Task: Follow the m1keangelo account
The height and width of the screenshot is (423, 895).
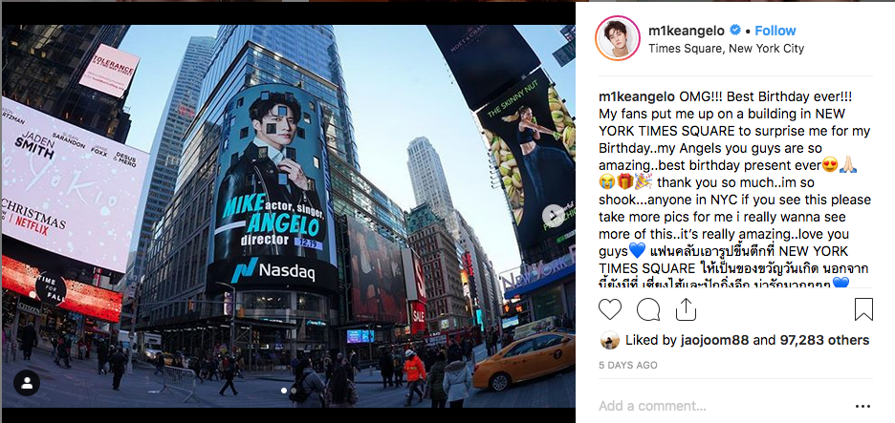Action: point(775,31)
